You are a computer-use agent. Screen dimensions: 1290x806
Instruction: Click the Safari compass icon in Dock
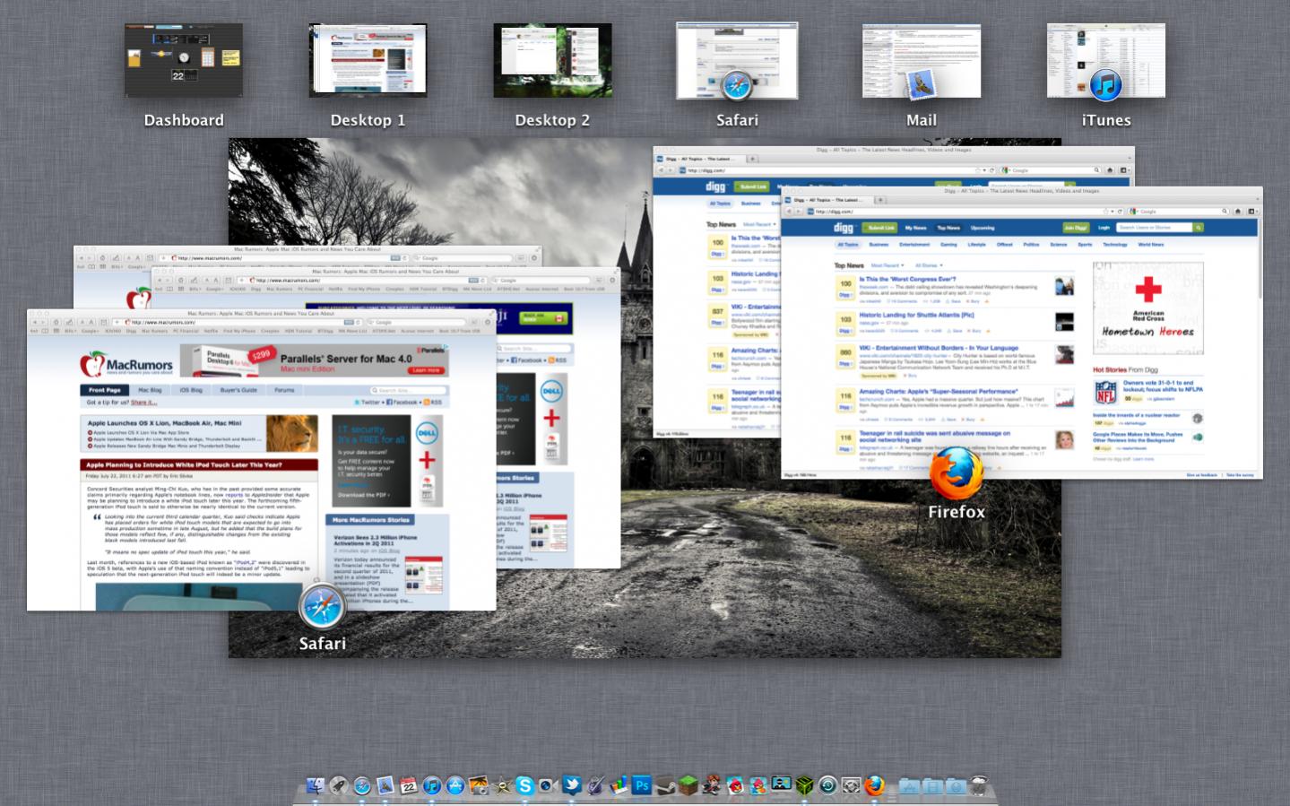click(362, 786)
